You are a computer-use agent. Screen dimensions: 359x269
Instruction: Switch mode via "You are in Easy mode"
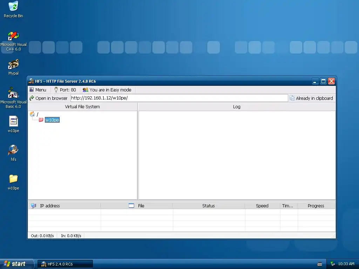click(x=107, y=90)
